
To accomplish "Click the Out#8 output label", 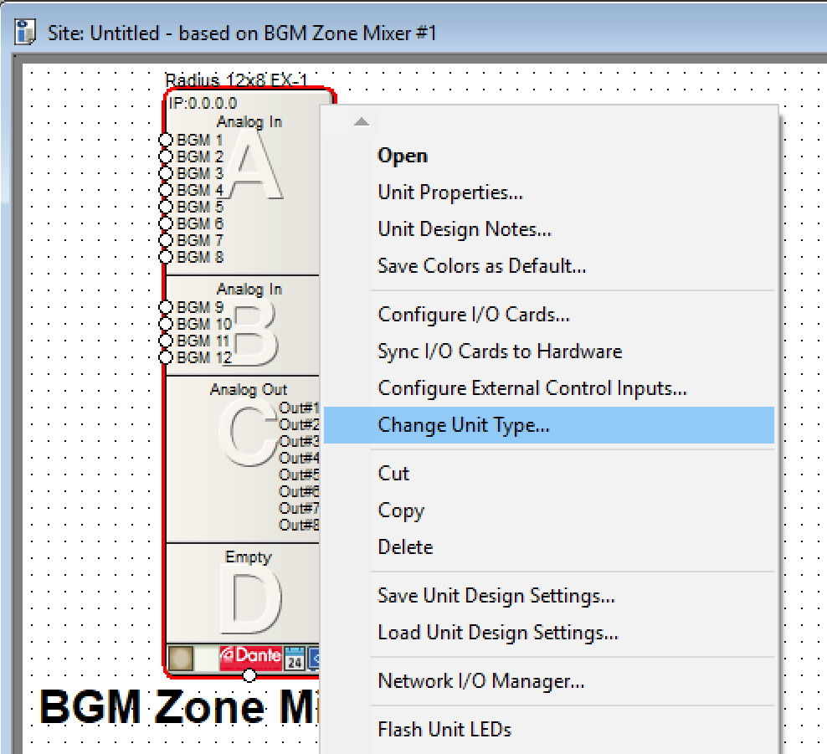I will click(x=299, y=526).
